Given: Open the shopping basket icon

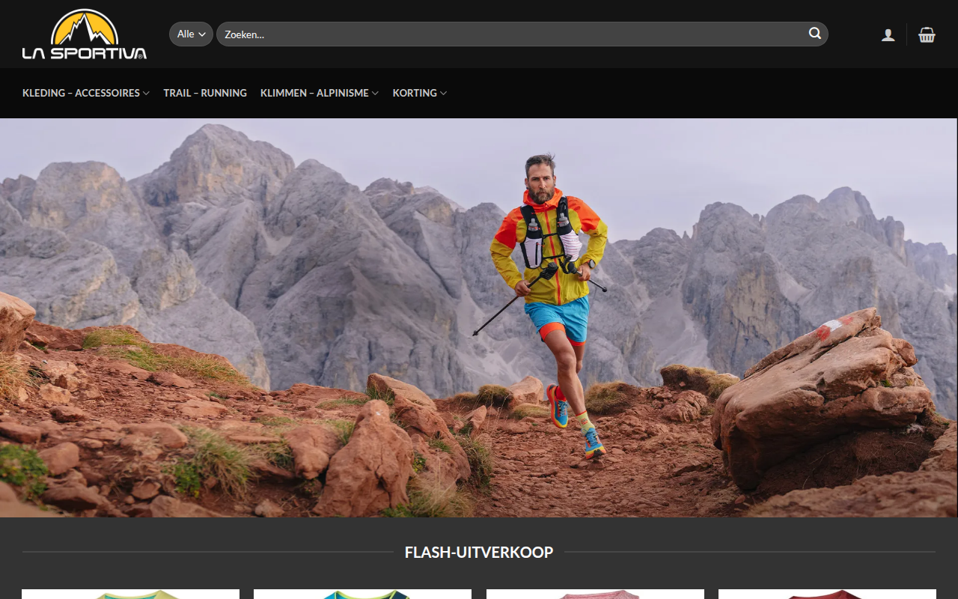Looking at the screenshot, I should tap(927, 34).
